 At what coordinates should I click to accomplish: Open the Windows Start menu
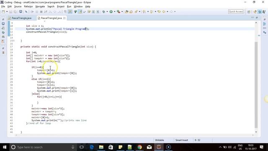tap(5, 147)
